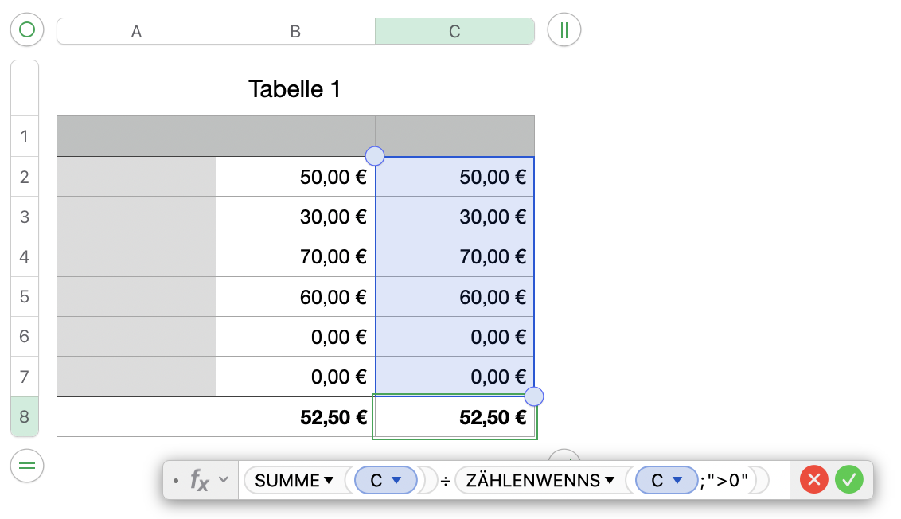Expand the second C reference token menu

[678, 480]
